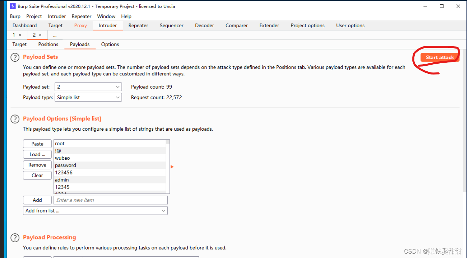This screenshot has width=467, height=258.
Task: Select Intruder attack tab 2
Action: point(34,35)
